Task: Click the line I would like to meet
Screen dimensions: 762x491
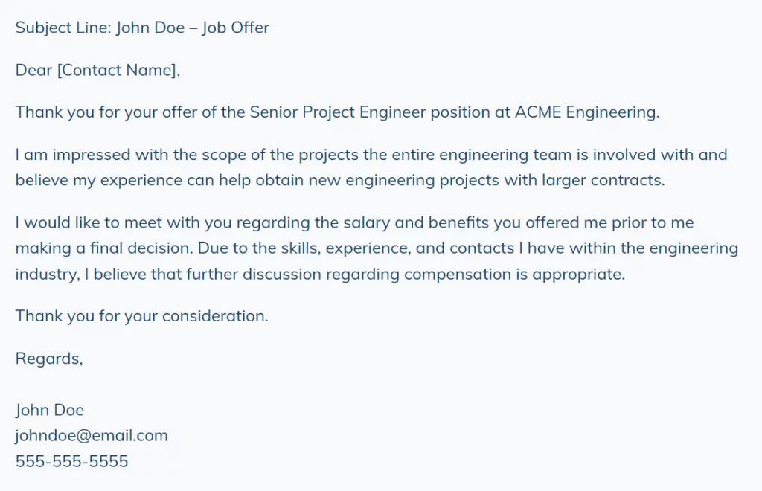Action: click(x=355, y=223)
